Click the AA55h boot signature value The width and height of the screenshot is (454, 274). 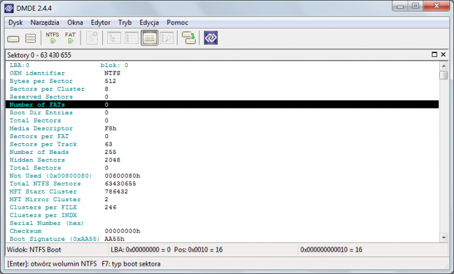[114, 239]
